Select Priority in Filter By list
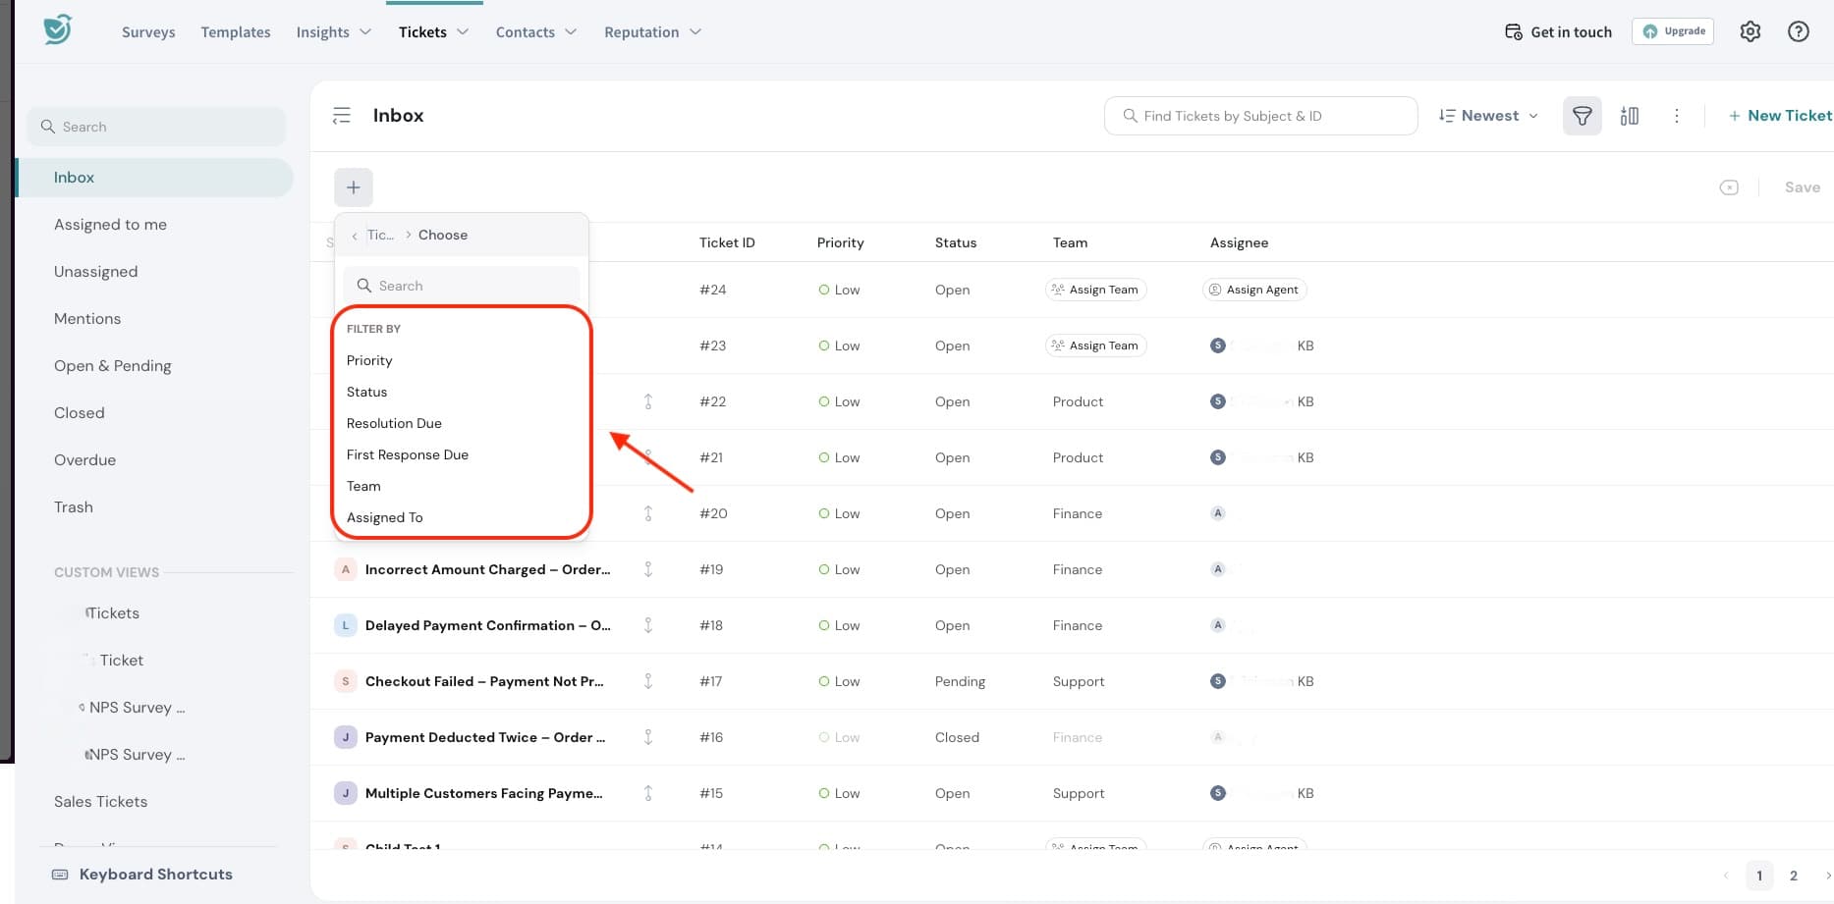The width and height of the screenshot is (1834, 904). tap(369, 360)
